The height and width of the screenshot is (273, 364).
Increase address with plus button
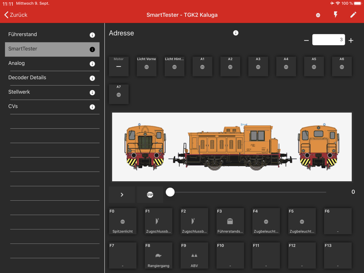(x=351, y=40)
